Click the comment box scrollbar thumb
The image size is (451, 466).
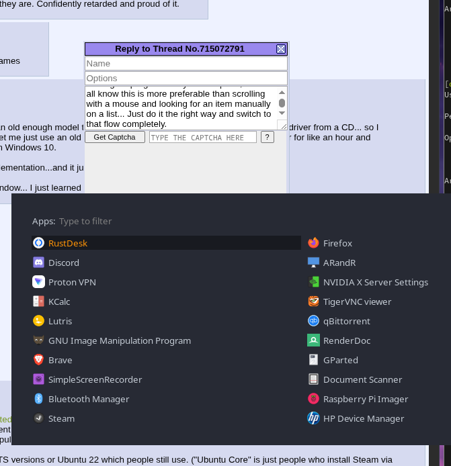(x=282, y=103)
